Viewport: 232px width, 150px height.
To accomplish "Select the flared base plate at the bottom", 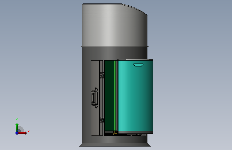I will coord(115,145).
